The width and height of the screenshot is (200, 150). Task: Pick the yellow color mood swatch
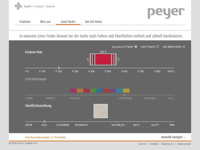coord(126,91)
